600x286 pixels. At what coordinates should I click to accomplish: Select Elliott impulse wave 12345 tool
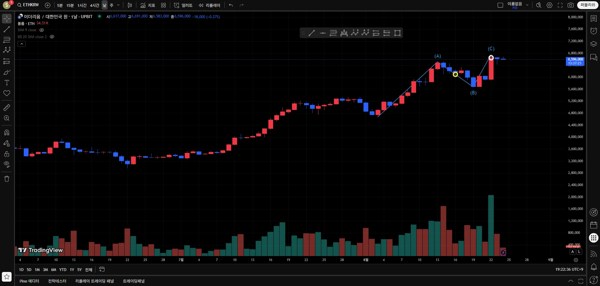click(x=354, y=33)
